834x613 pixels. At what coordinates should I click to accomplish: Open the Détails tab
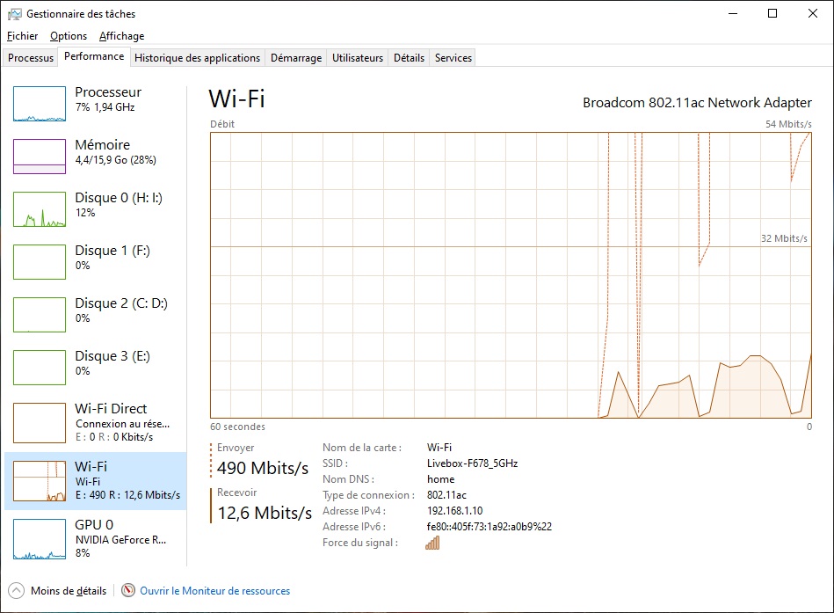[409, 57]
